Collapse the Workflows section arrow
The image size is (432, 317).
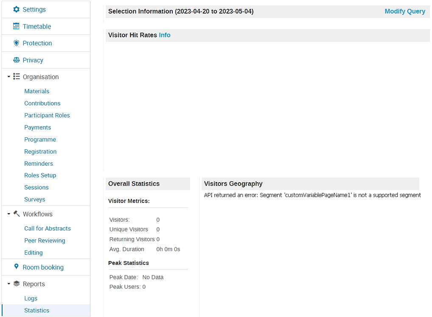coord(9,214)
